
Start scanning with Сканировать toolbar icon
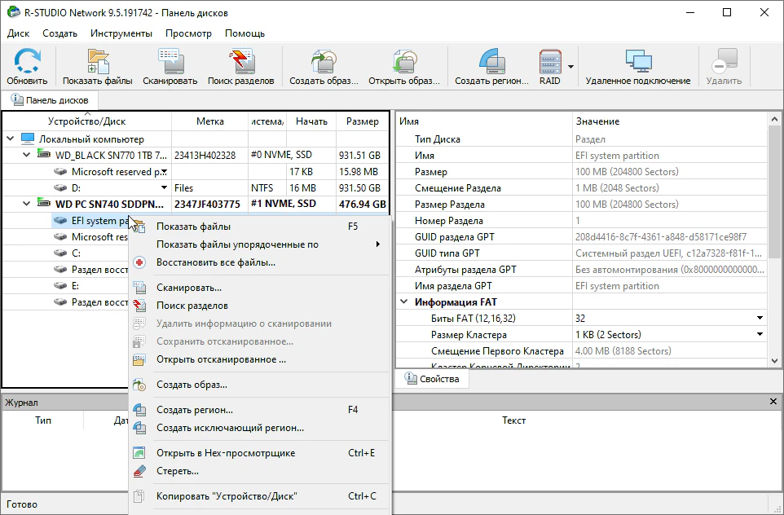coord(170,67)
